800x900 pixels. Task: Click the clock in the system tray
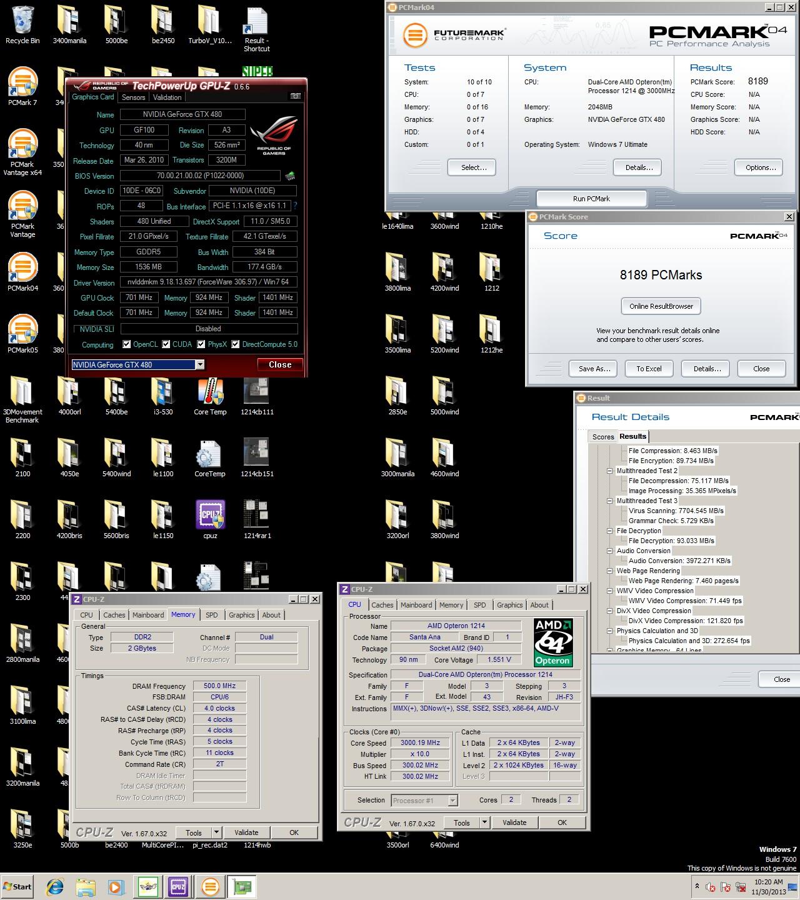point(768,886)
